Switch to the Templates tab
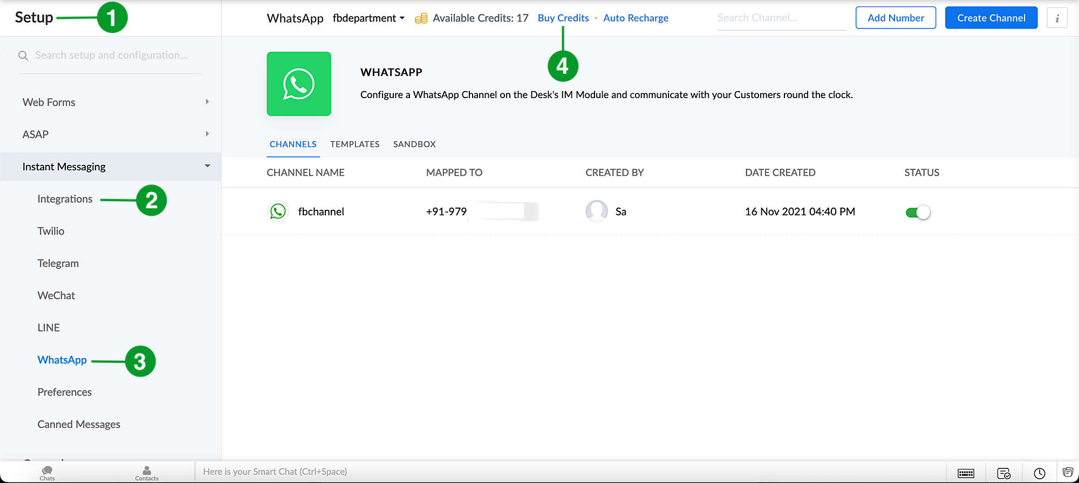This screenshot has height=483, width=1079. click(355, 144)
